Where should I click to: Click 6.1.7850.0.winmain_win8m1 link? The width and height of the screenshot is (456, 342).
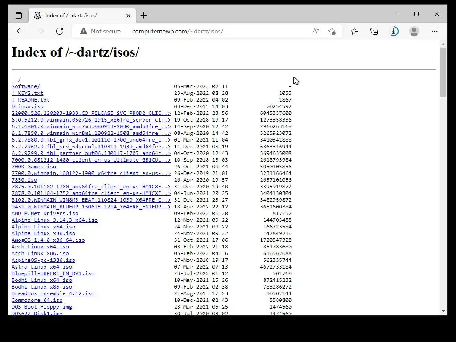point(91,133)
